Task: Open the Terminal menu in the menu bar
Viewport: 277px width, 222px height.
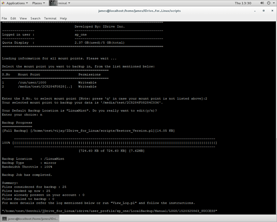Action: tap(50, 18)
